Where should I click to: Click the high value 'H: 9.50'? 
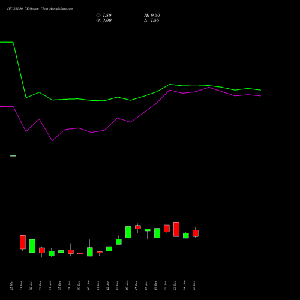pos(152,16)
